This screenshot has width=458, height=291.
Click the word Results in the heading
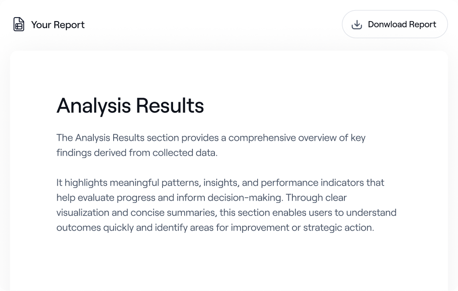(x=170, y=105)
